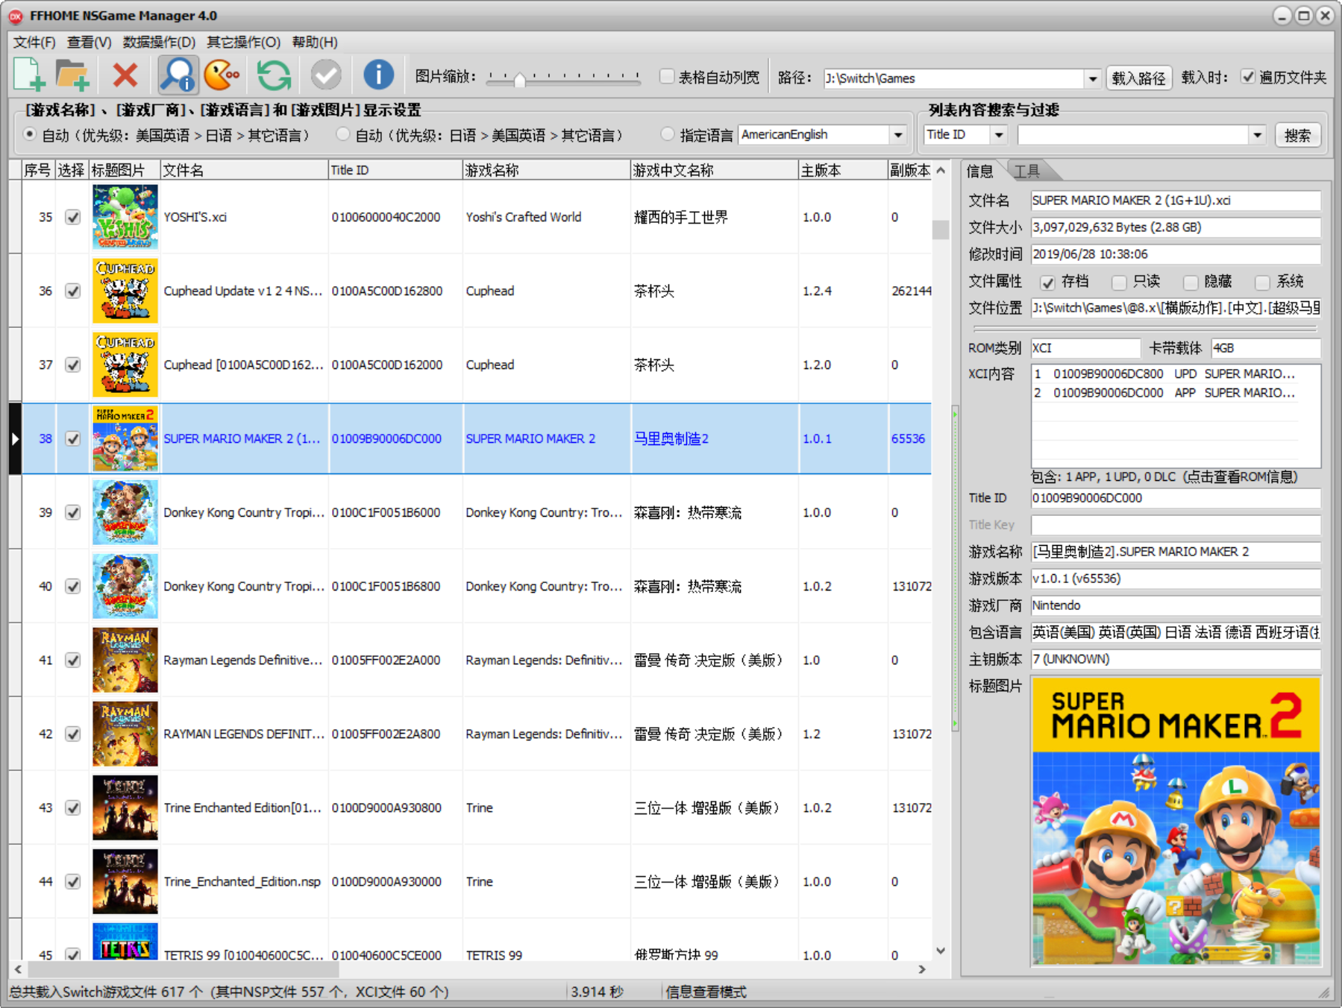Toggle the 隐藏 file attribute checkbox

point(1191,282)
